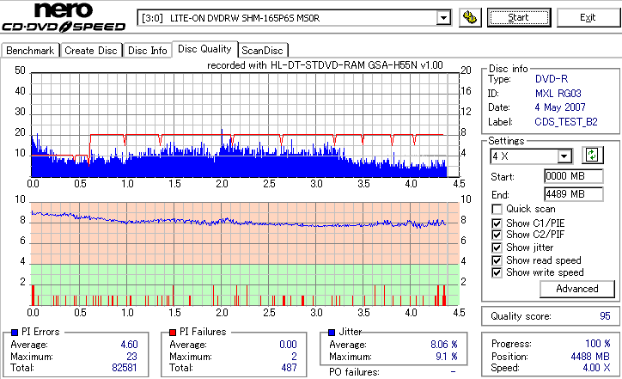Enable the Quick scan checkbox

pos(497,209)
